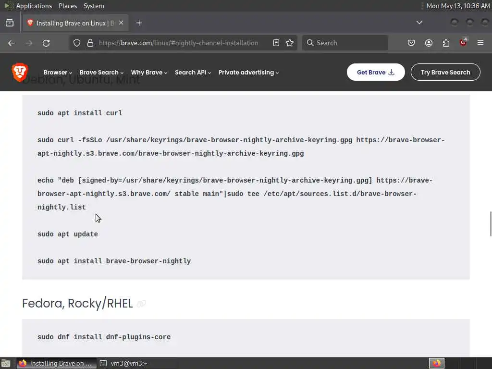
Task: Click the show desktop icon in taskbar
Action: [6, 364]
